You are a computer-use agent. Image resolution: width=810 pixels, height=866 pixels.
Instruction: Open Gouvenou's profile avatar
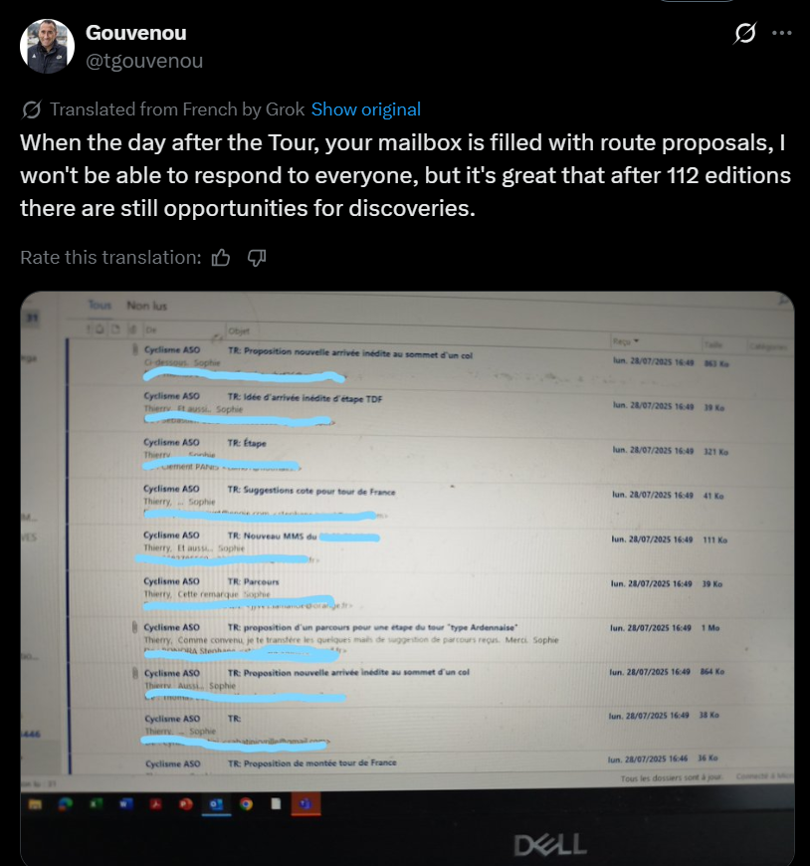tap(47, 46)
